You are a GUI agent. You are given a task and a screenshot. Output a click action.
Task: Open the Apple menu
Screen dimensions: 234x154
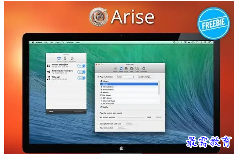click(x=33, y=42)
